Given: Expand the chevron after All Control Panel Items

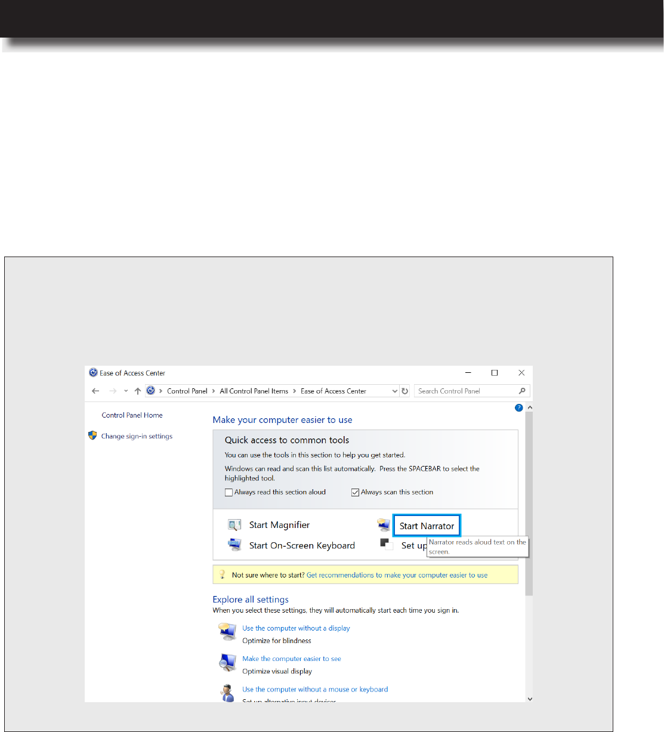Looking at the screenshot, I should pyautogui.click(x=295, y=391).
